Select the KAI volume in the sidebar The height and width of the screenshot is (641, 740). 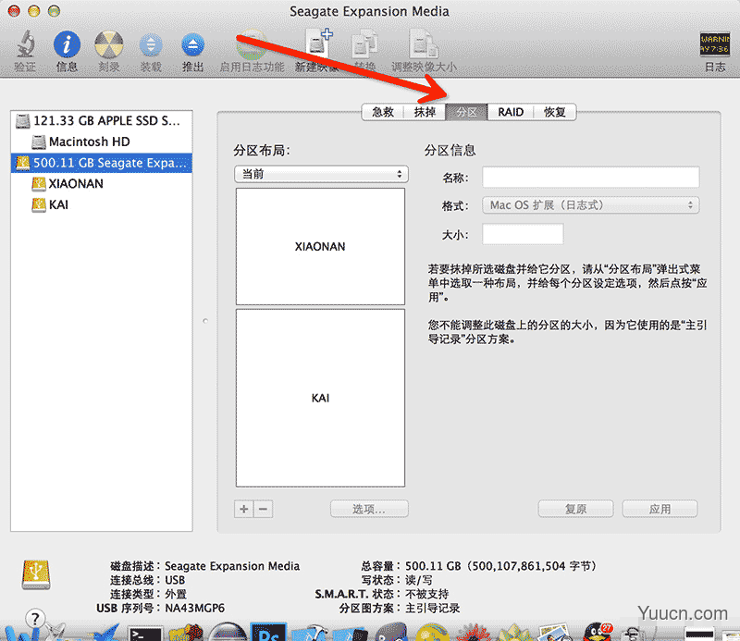[102, 204]
